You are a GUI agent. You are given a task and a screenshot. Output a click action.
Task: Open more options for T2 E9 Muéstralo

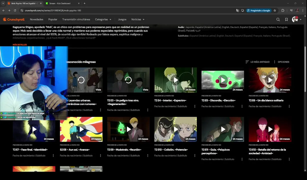(148, 155)
